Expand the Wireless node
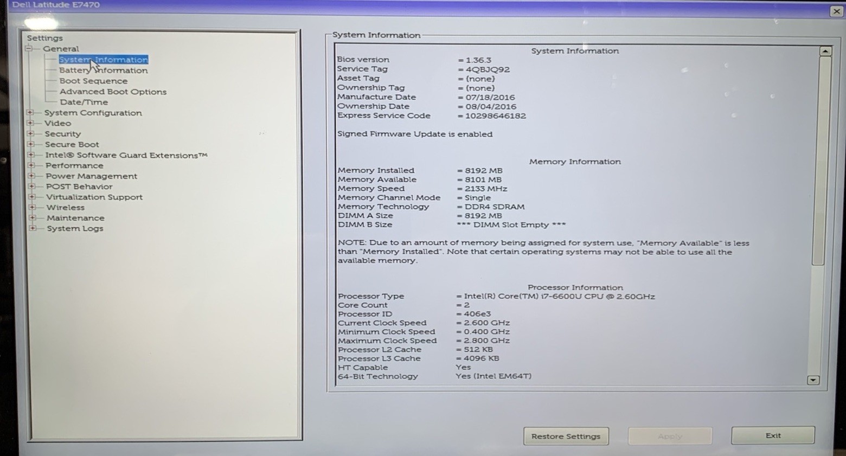Image resolution: width=846 pixels, height=456 pixels. pos(32,207)
